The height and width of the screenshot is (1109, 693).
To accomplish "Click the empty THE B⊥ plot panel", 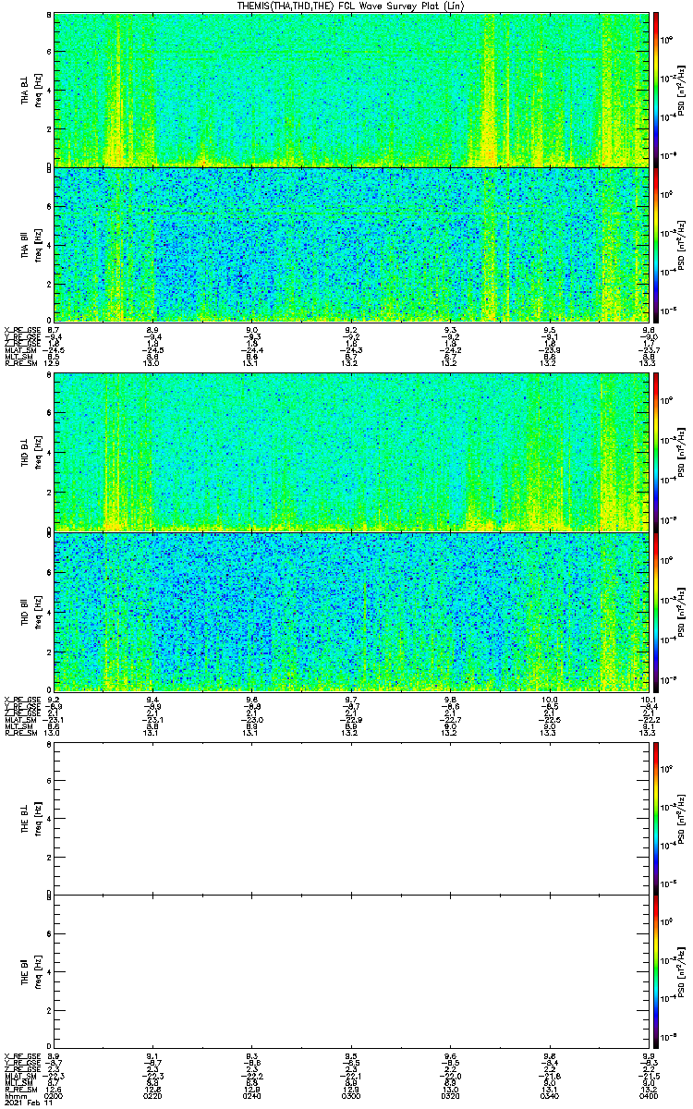I will tap(351, 818).
